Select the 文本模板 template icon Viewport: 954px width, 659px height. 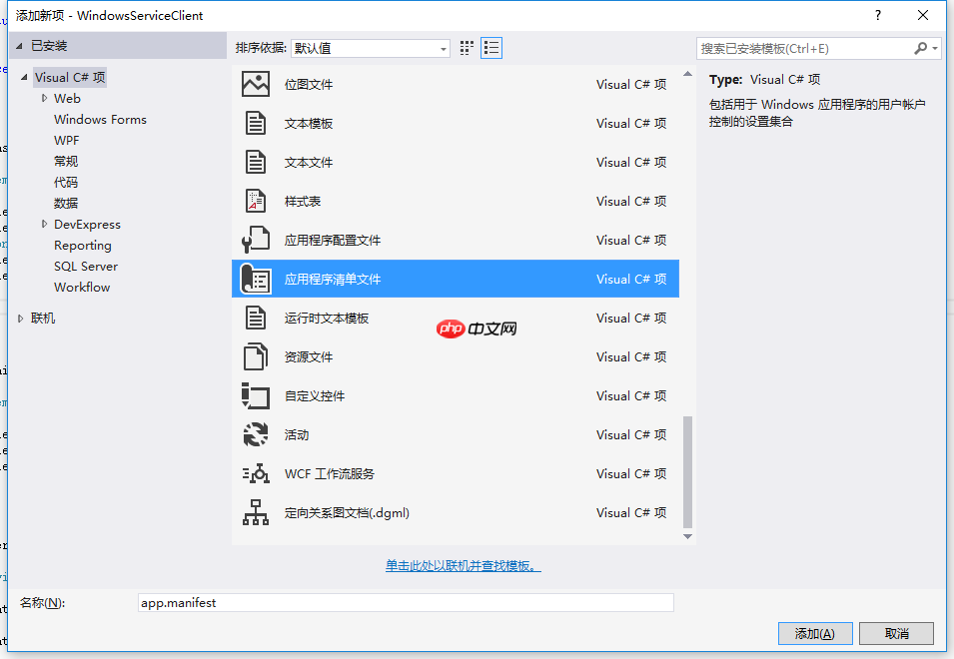pyautogui.click(x=255, y=123)
